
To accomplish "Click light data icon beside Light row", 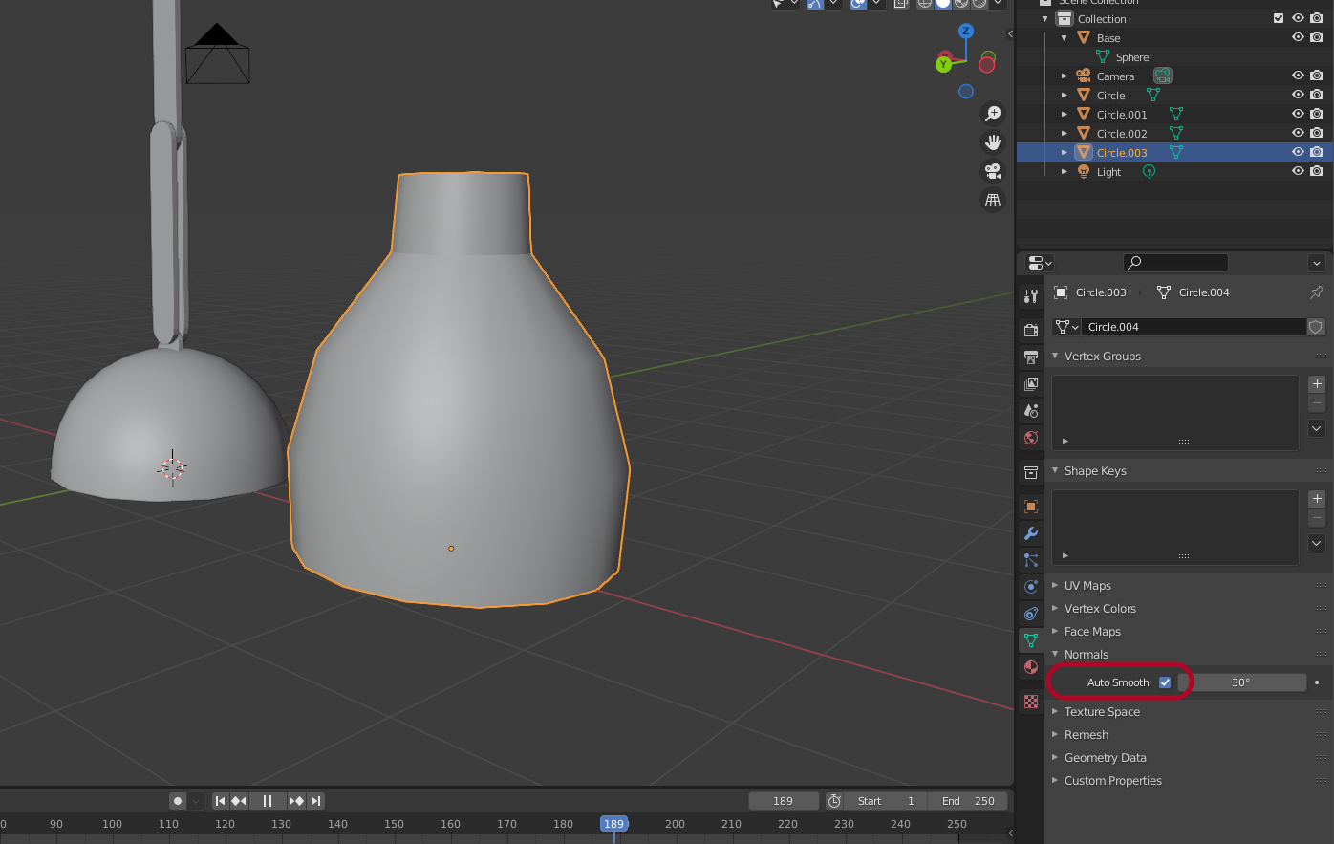I will pyautogui.click(x=1150, y=172).
